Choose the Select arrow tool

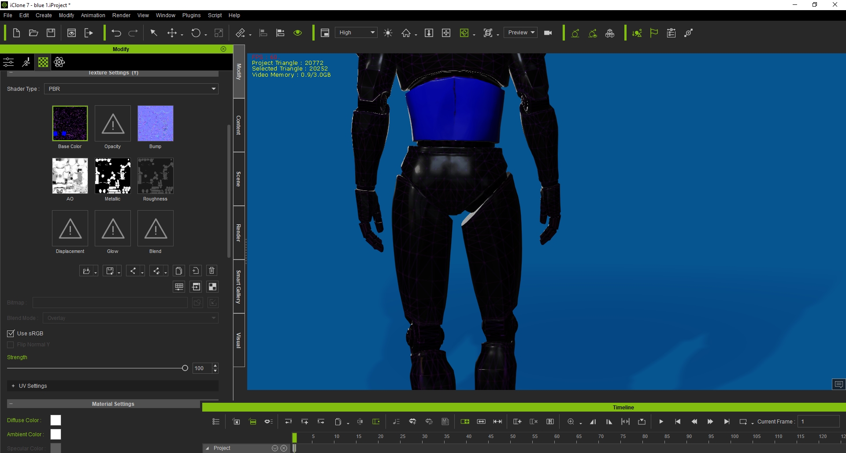pyautogui.click(x=154, y=33)
